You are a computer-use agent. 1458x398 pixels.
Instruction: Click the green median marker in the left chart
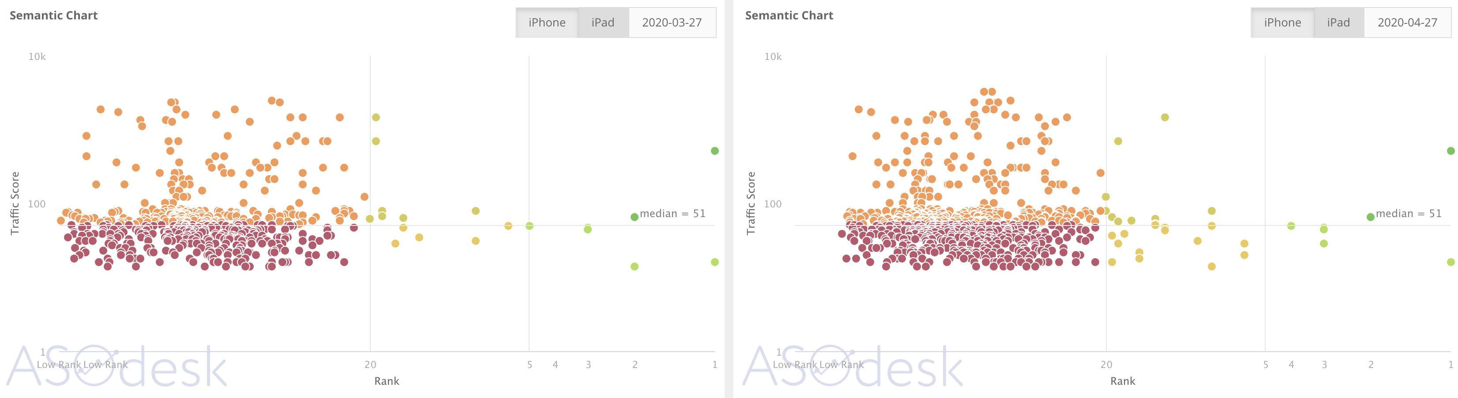[635, 217]
